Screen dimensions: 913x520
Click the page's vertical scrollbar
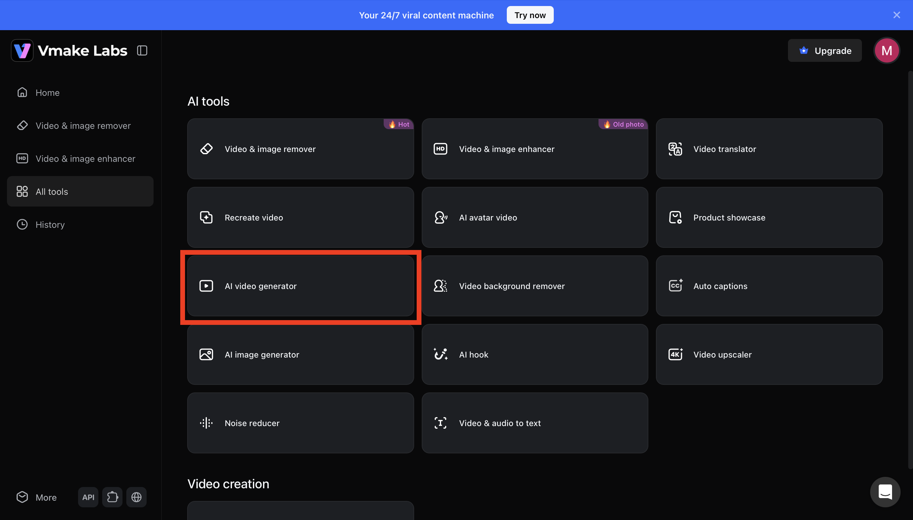[910, 270]
